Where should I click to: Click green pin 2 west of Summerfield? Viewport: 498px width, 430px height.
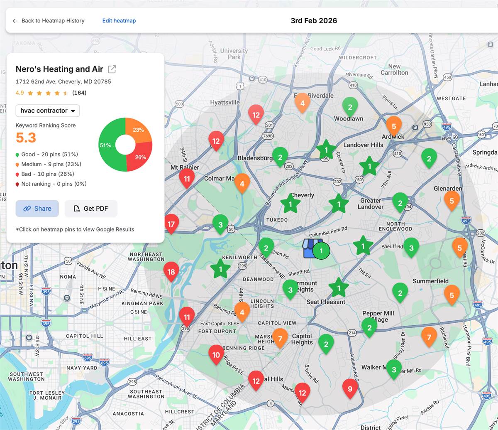[400, 293]
